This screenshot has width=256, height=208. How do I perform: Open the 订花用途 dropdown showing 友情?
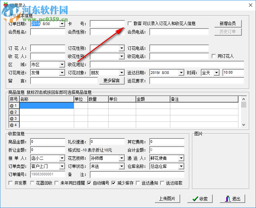coord(62,73)
